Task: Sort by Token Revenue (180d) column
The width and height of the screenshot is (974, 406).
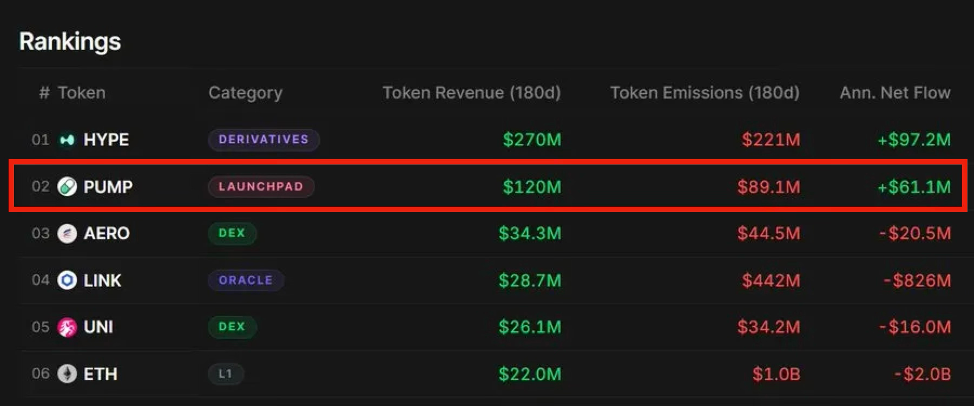Action: coord(471,93)
